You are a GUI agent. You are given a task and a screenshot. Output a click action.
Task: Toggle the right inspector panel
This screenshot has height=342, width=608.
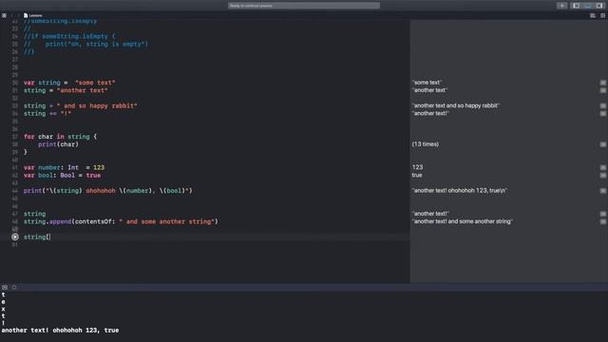click(599, 6)
